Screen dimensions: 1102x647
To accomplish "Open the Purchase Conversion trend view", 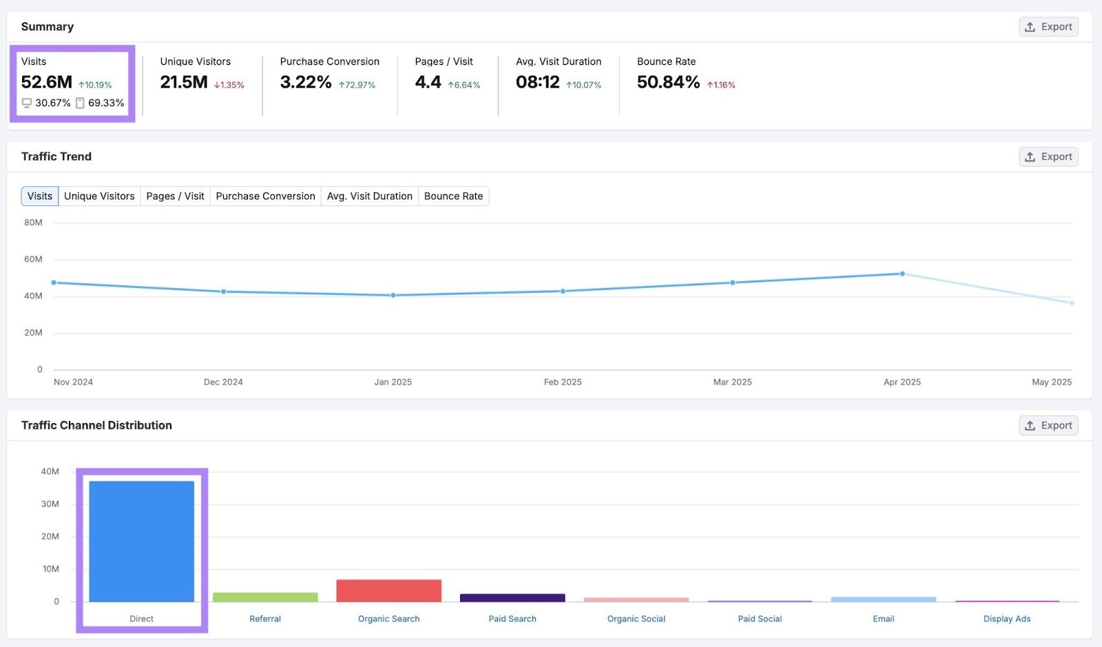I will click(265, 196).
